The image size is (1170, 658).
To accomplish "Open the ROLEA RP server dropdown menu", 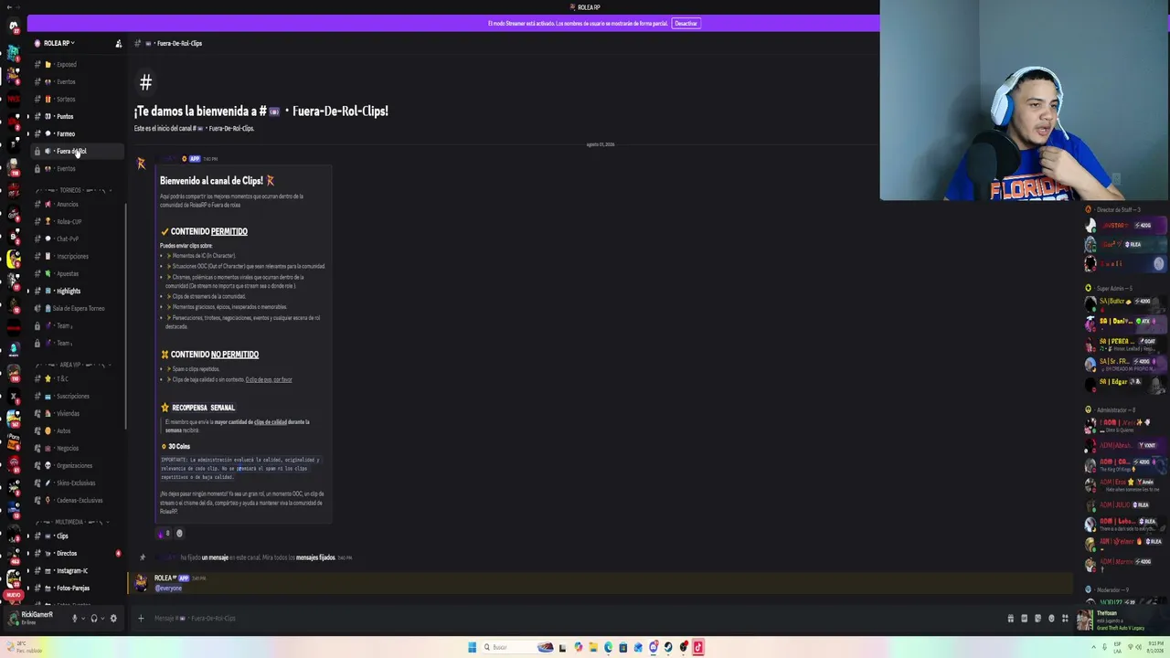I will pyautogui.click(x=58, y=43).
